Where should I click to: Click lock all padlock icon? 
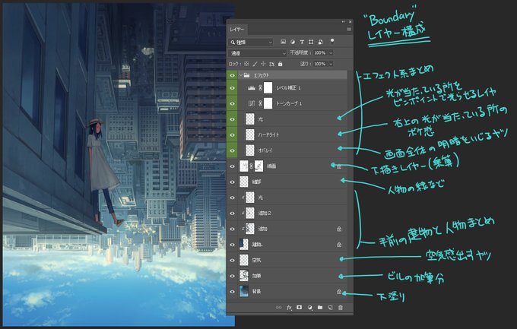(x=281, y=64)
